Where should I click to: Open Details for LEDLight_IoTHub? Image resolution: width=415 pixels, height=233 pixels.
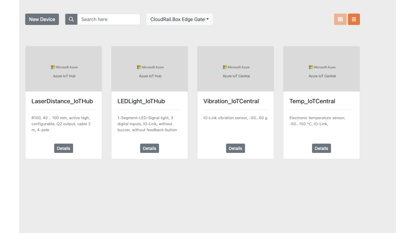[x=149, y=148]
